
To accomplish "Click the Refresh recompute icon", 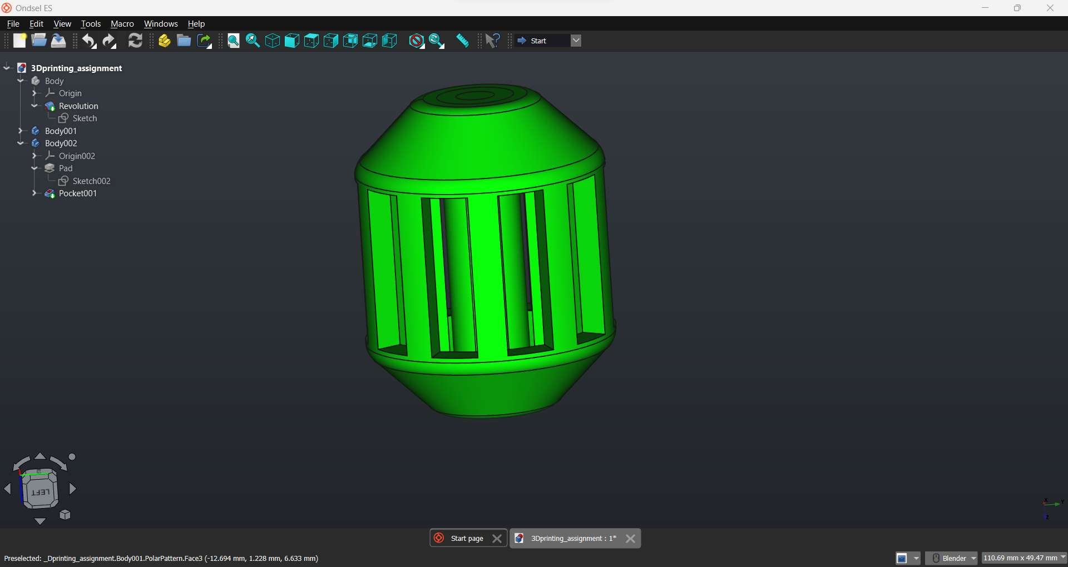I will (135, 41).
